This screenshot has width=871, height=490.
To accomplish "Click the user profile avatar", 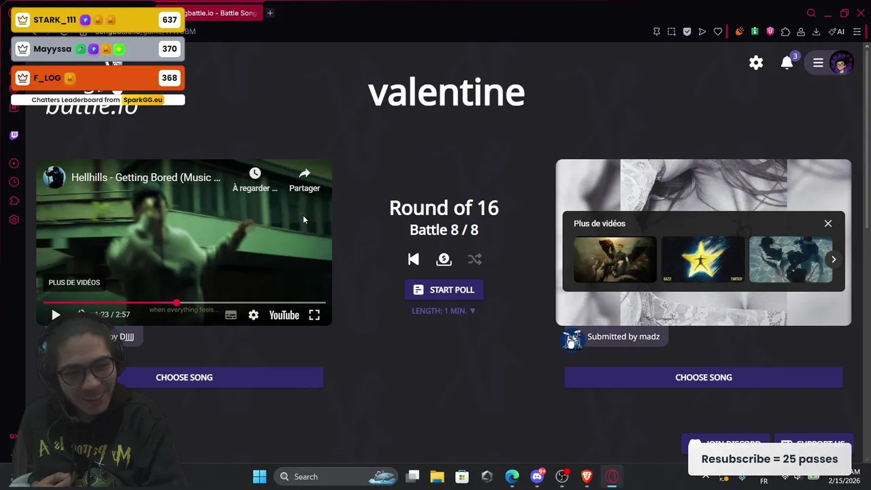I will pyautogui.click(x=842, y=63).
